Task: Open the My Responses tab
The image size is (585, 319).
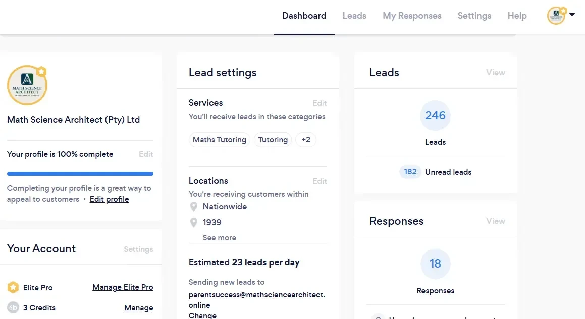Action: coord(412,16)
